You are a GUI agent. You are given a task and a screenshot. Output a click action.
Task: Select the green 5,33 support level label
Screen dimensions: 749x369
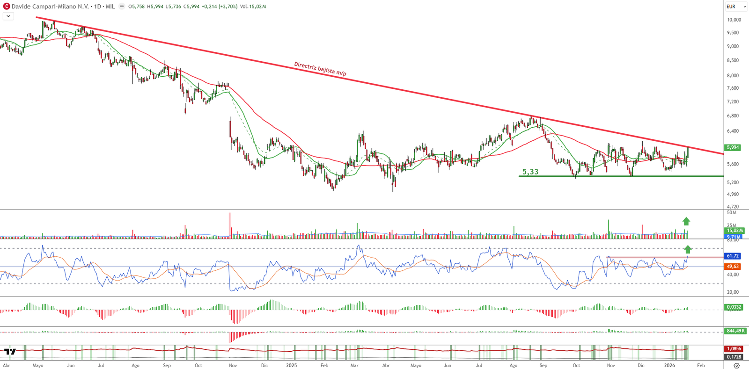pyautogui.click(x=530, y=172)
